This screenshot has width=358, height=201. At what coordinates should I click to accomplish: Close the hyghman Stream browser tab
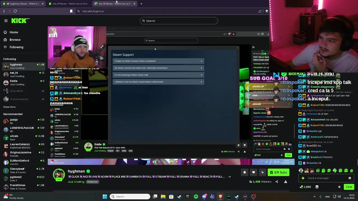(x=43, y=4)
